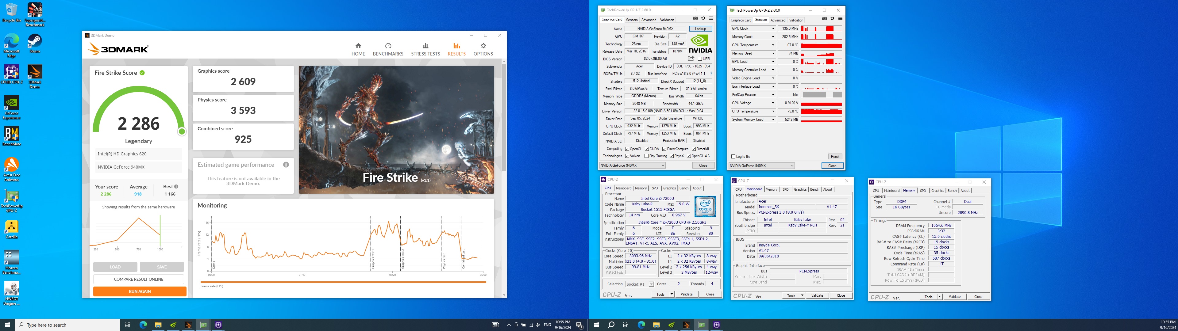This screenshot has height=331, width=1178.
Task: Open GPU selector dropdown in GPU-Z Sensors window
Action: pos(762,165)
